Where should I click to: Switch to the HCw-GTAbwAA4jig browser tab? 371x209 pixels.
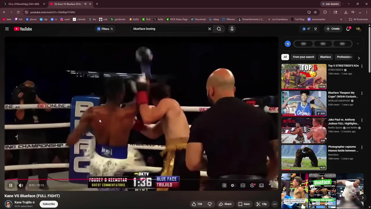(x=24, y=4)
